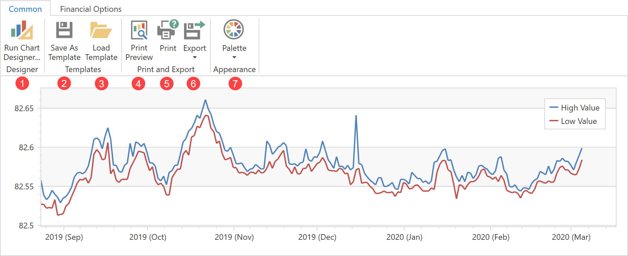Click the 2019 (Nov) axis label

point(234,237)
